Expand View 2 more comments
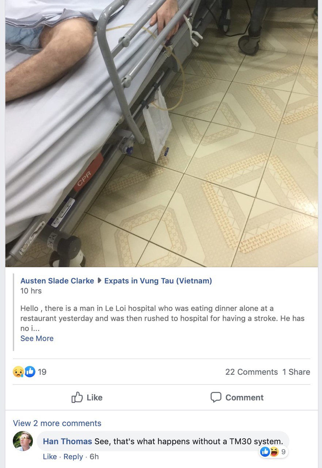 tap(57, 423)
